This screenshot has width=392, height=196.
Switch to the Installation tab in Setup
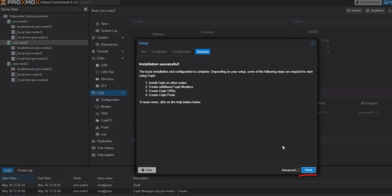159,52
